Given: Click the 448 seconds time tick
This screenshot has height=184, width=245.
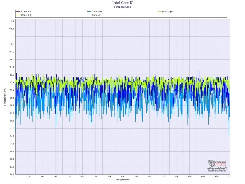Looking at the screenshot, I should click(x=203, y=176).
